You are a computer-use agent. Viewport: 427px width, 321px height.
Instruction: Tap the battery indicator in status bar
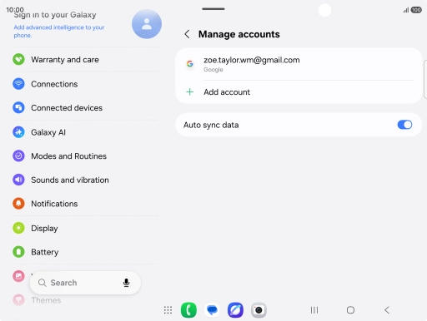coord(416,10)
